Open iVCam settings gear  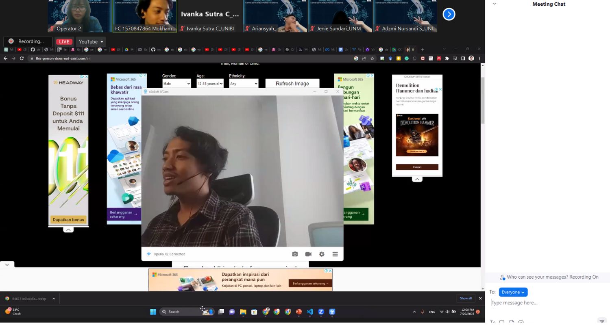coord(322,254)
